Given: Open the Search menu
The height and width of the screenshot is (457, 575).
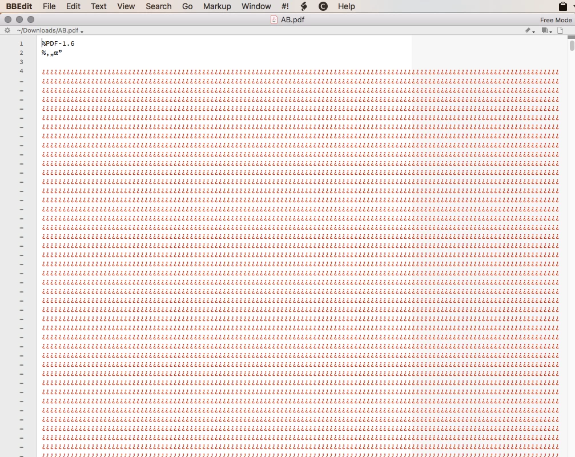Looking at the screenshot, I should pyautogui.click(x=158, y=6).
